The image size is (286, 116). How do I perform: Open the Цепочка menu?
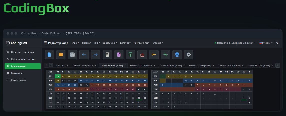125,43
